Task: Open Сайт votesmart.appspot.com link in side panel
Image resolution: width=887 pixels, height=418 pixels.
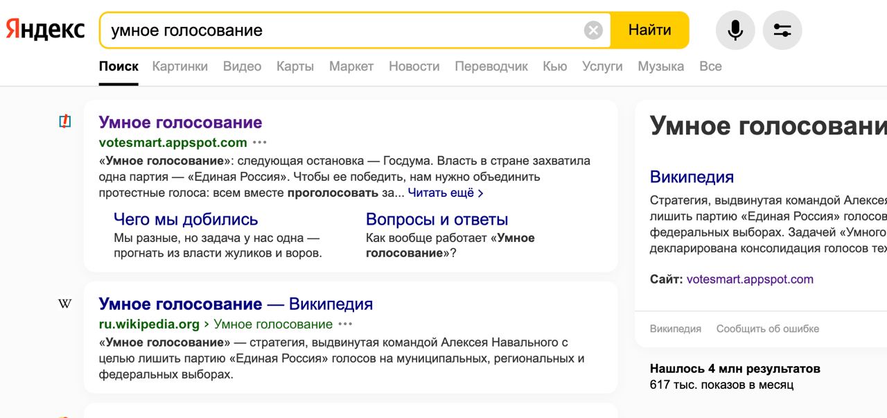Action: tap(750, 279)
